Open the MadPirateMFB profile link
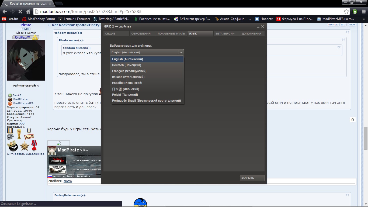The width and height of the screenshot is (368, 207). 23,103
